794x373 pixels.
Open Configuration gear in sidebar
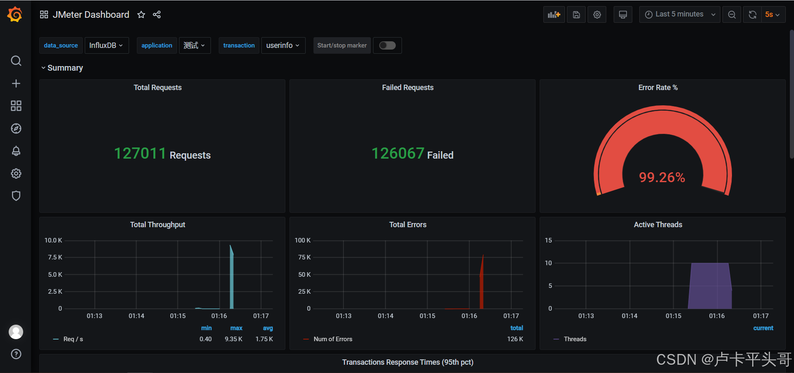click(x=16, y=173)
